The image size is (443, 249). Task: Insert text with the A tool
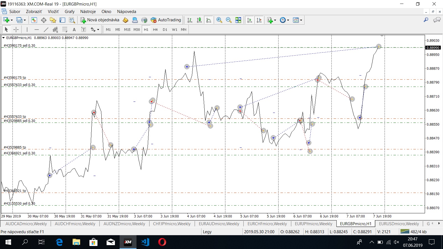(x=74, y=29)
